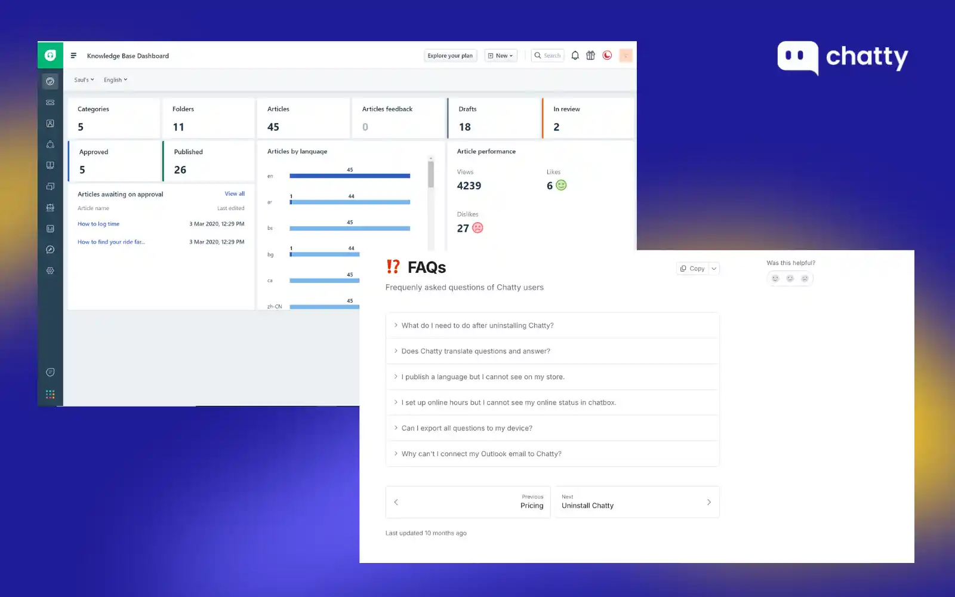Screen dimensions: 955x597
Task: Click the Chatty logo in top right
Action: click(x=842, y=57)
